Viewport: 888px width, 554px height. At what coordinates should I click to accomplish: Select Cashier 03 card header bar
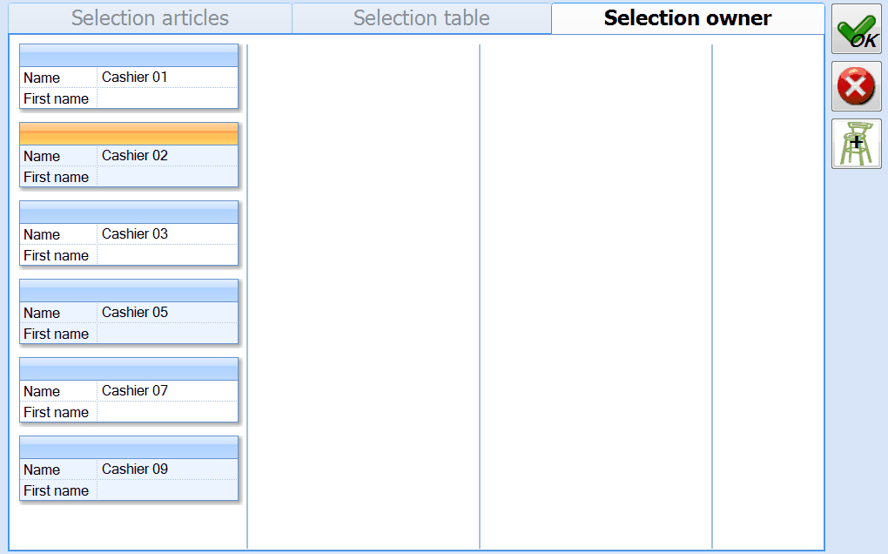[129, 212]
